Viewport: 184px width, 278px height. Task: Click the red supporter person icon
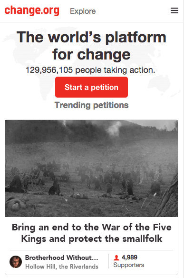pyautogui.click(x=116, y=258)
